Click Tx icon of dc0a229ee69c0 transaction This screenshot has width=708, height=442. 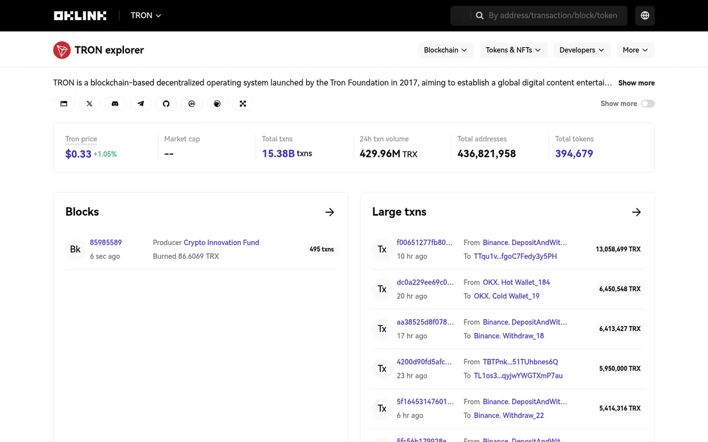382,289
